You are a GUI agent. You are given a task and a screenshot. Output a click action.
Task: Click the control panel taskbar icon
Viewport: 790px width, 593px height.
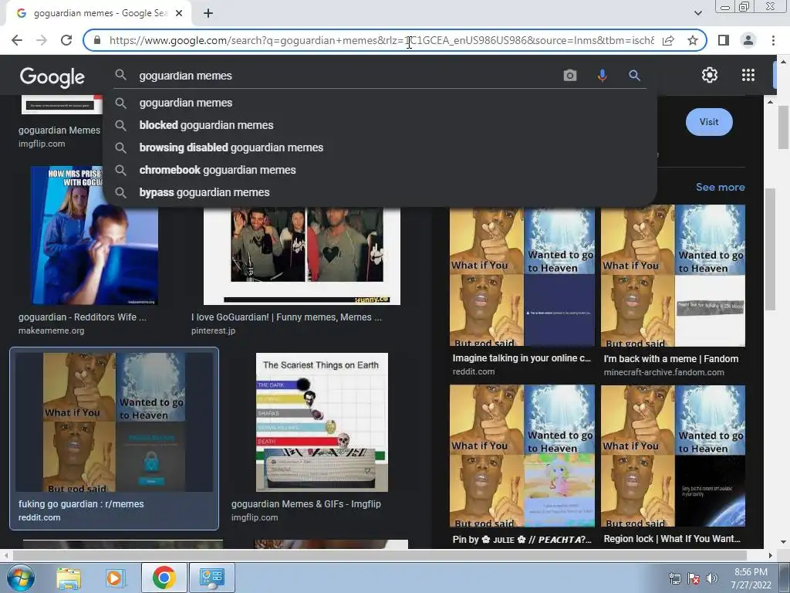(211, 578)
